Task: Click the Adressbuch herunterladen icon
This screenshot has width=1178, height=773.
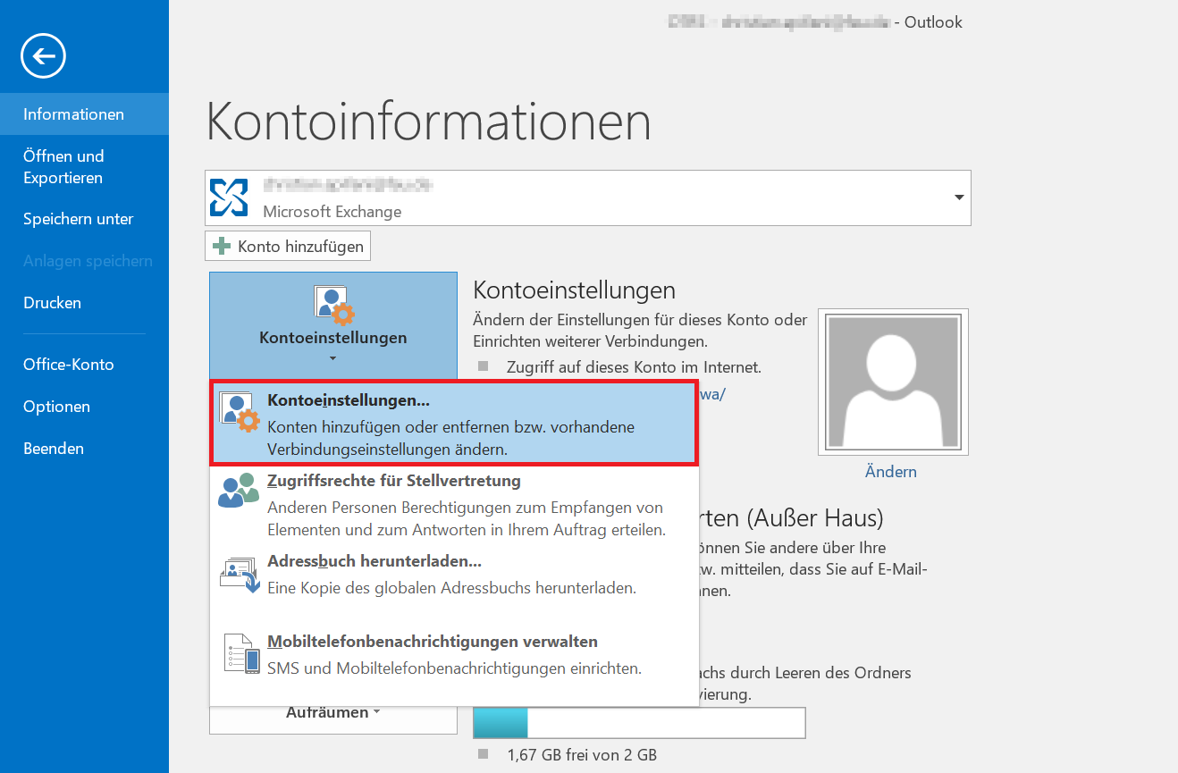Action: point(238,575)
